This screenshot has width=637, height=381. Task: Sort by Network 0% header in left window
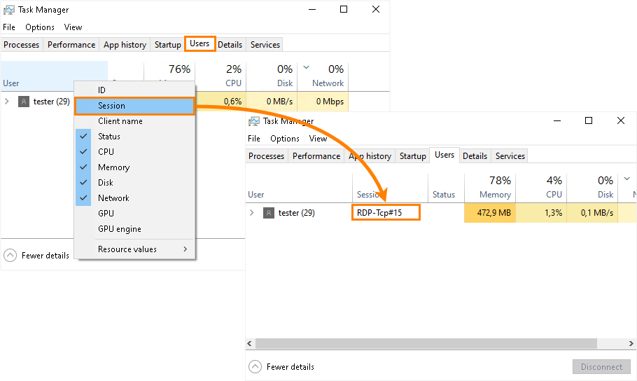tap(323, 76)
